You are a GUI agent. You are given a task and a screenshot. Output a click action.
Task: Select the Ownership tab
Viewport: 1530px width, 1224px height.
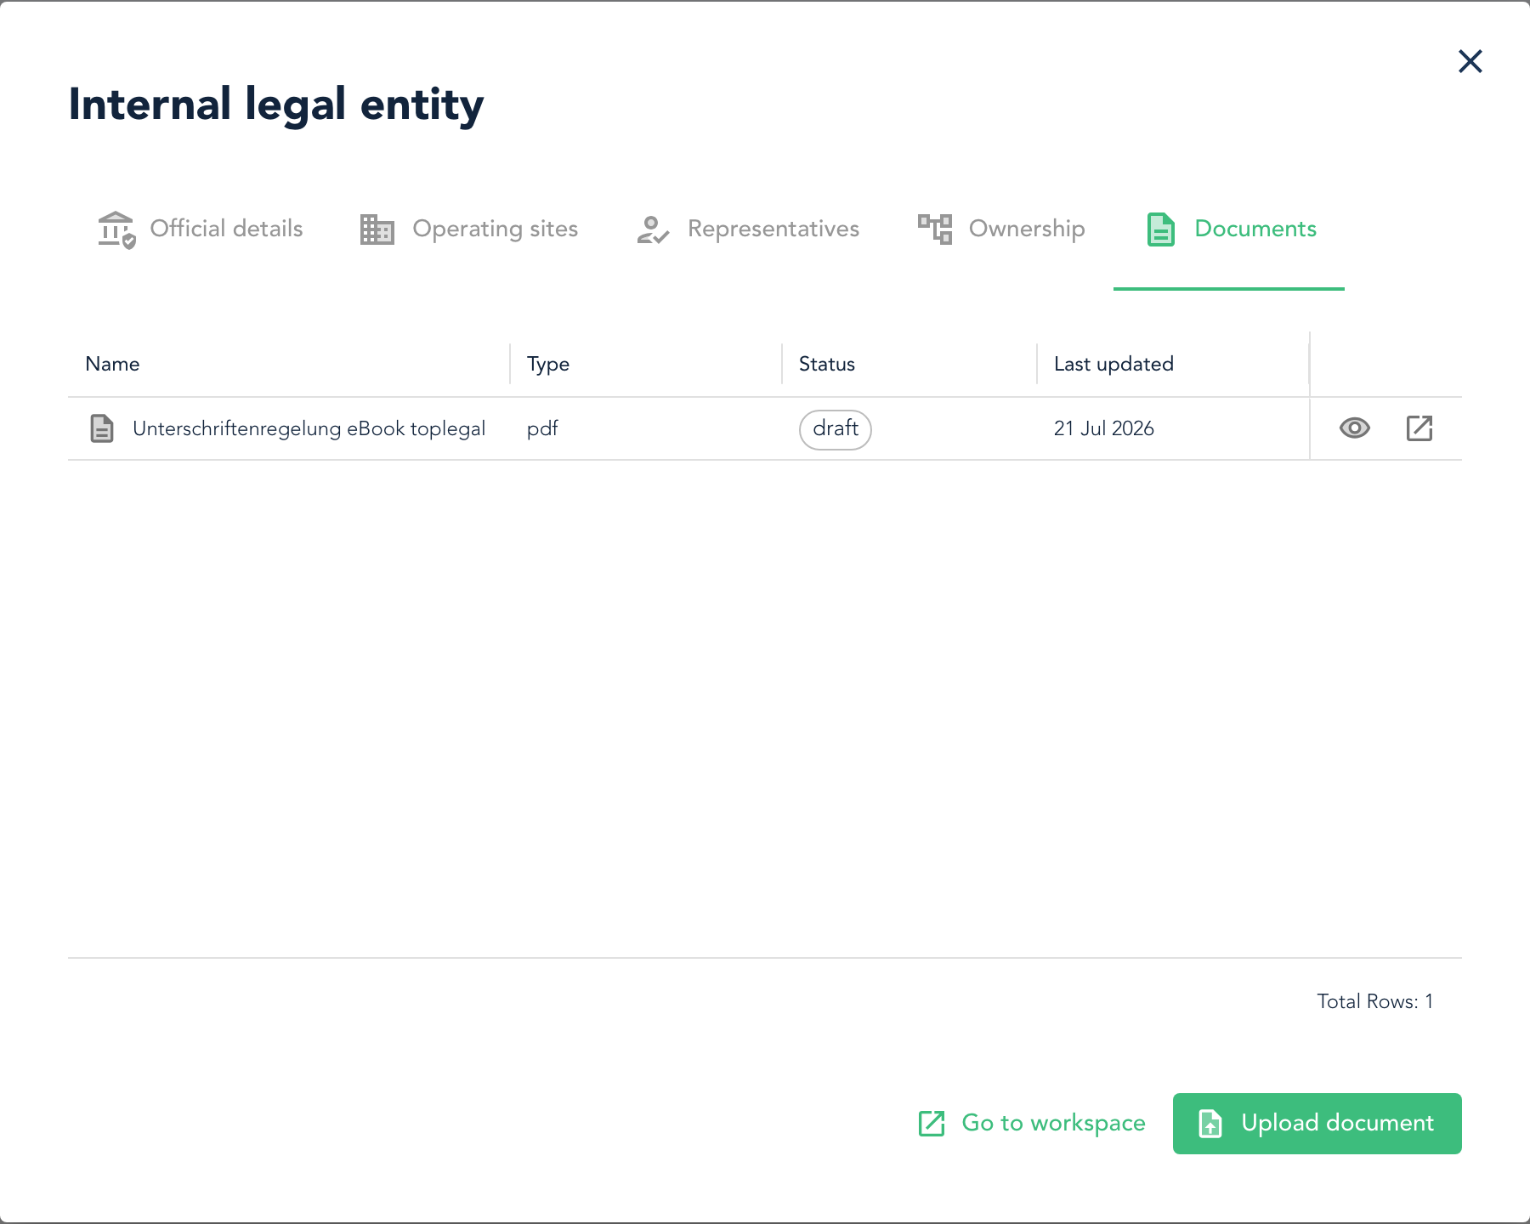pyautogui.click(x=1001, y=229)
